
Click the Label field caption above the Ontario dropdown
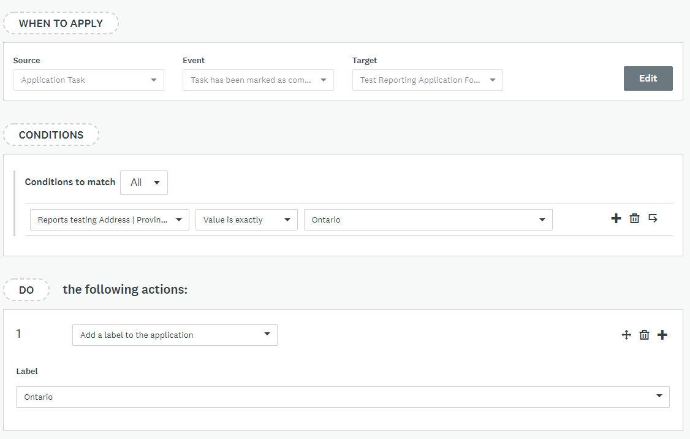click(27, 371)
